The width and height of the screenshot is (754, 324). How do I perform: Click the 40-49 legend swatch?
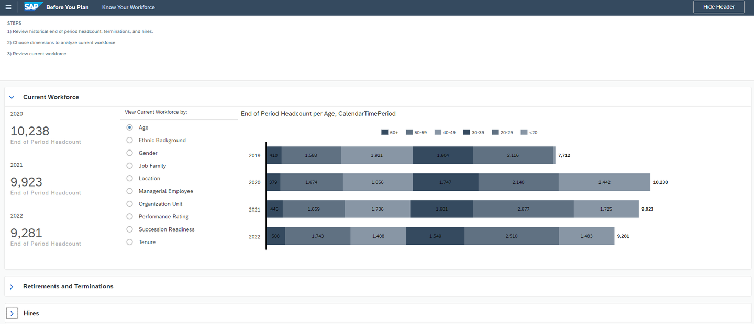[x=438, y=133]
